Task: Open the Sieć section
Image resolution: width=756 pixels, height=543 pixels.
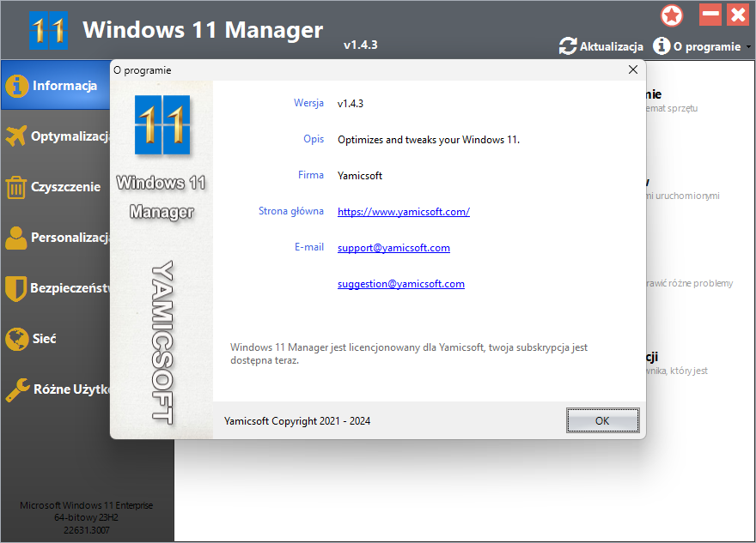Action: pos(56,339)
